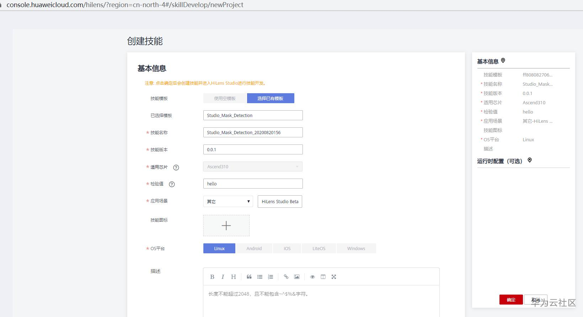Open the Ascend310 chip dropdown
583x317 pixels.
(x=253, y=167)
